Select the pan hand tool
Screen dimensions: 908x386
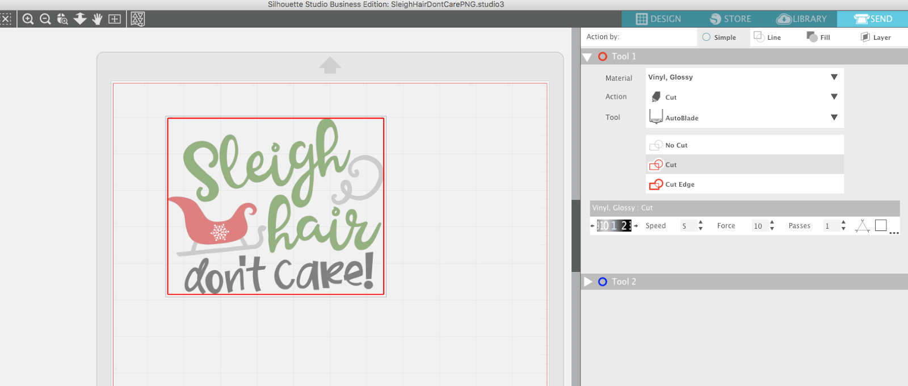pos(98,19)
